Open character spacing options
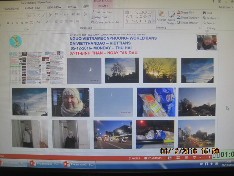The image size is (234, 176). (32, 22)
